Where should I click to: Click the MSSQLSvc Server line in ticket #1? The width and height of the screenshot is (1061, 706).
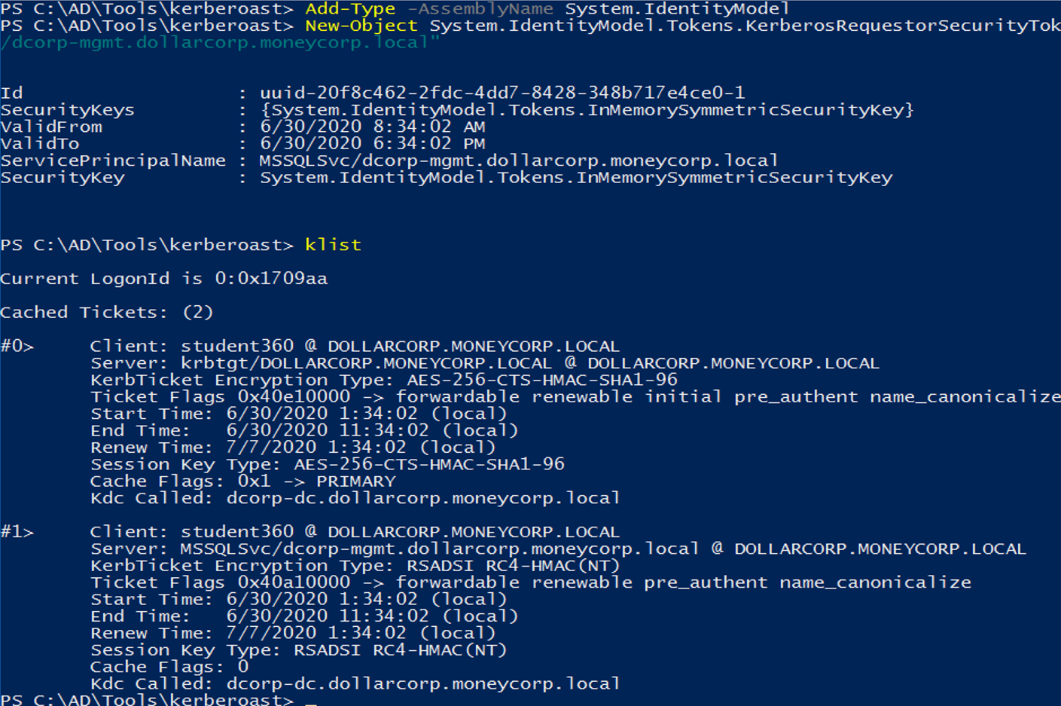click(557, 549)
